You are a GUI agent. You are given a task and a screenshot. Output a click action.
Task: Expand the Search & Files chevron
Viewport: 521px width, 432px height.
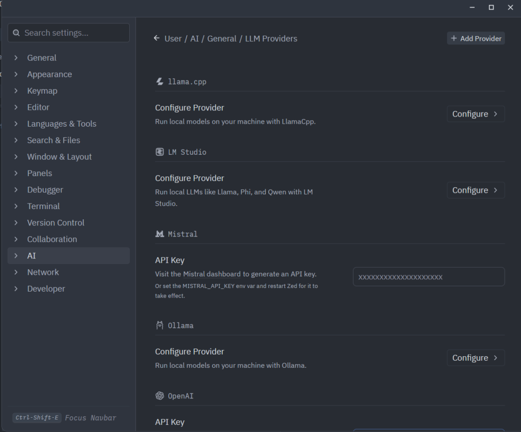coord(16,140)
